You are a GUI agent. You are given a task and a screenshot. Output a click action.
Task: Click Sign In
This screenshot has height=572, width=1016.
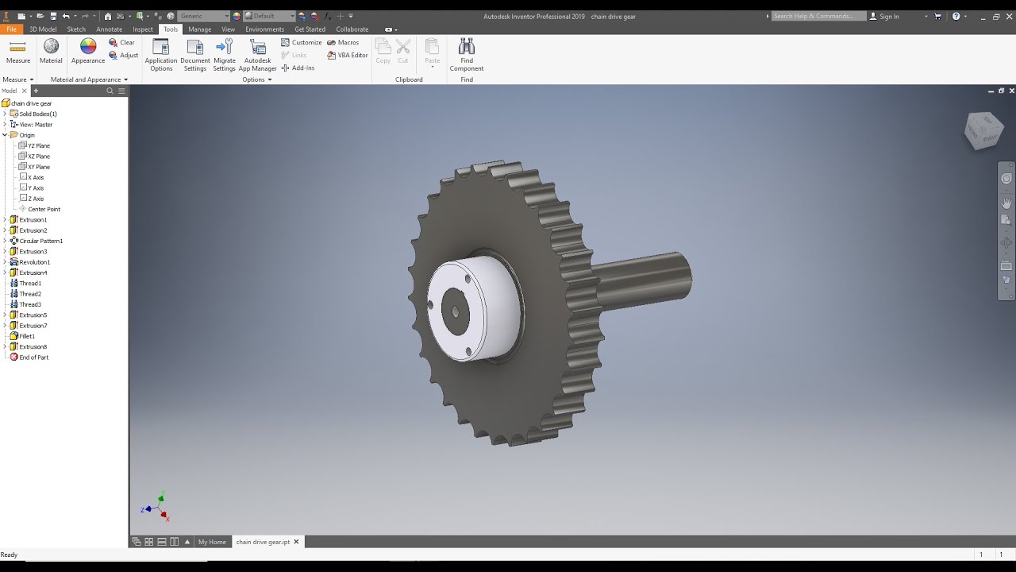(884, 16)
